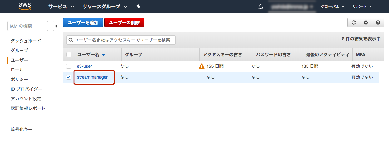Screen dimensions: 389x147
Task: Click the なし access key cell for streammanager
Action: [x=211, y=77]
